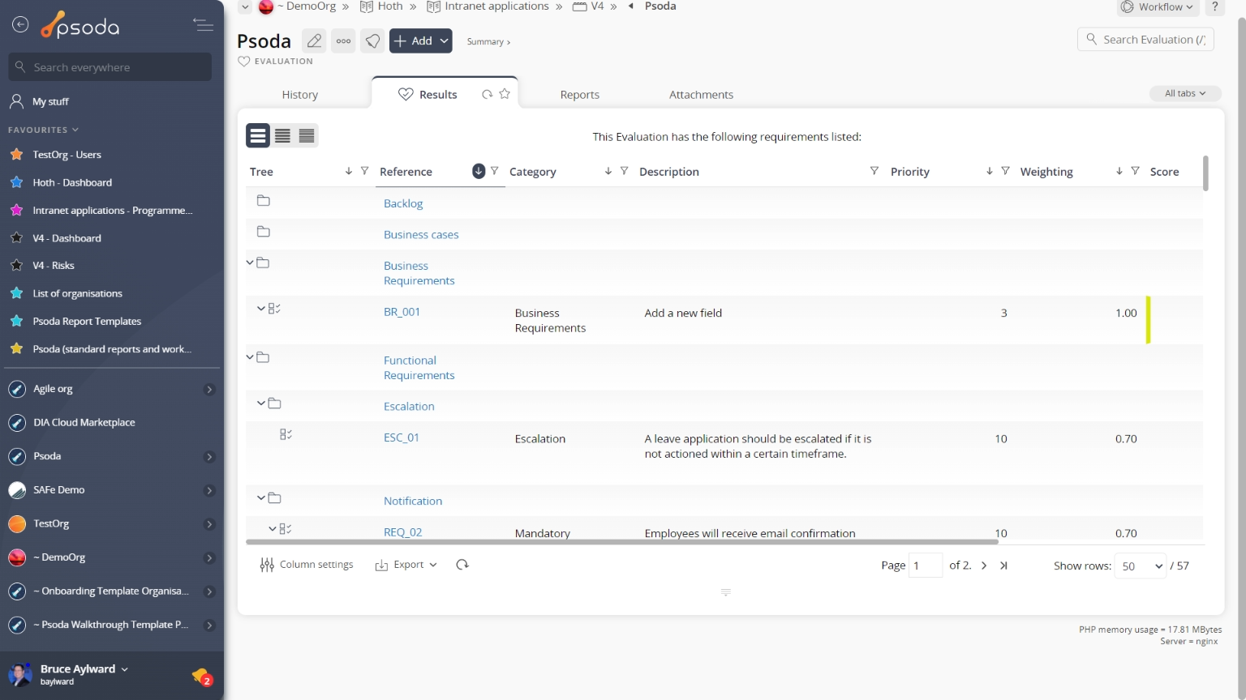Collapse the BR_001 requirement row

(260, 309)
